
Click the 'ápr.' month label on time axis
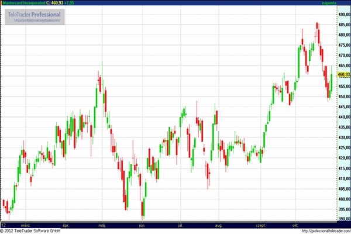click(x=66, y=225)
